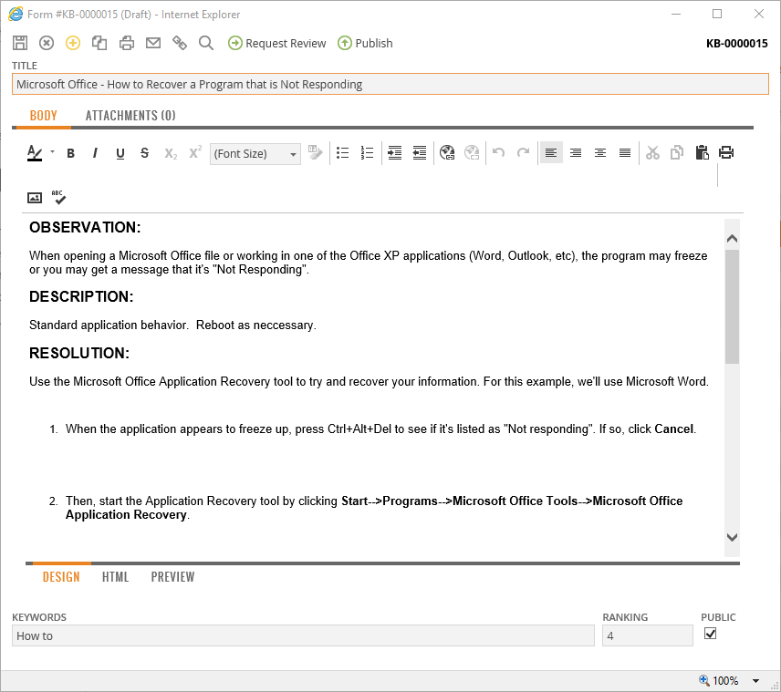Click the editor vertical scrollbar thumb
This screenshot has width=781, height=692.
click(732, 306)
